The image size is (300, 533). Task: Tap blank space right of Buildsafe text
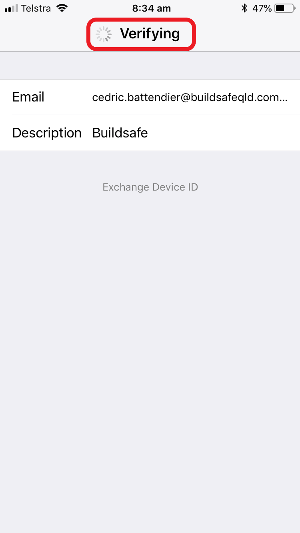pyautogui.click(x=224, y=133)
